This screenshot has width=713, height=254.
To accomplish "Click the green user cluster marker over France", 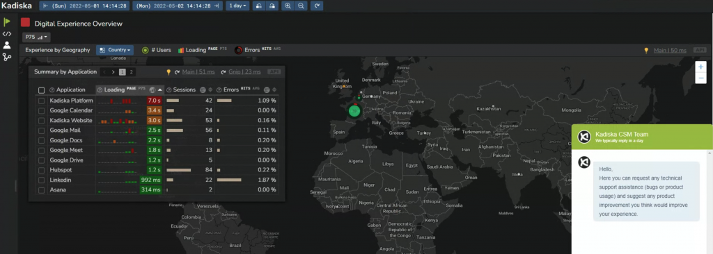I will [x=354, y=110].
